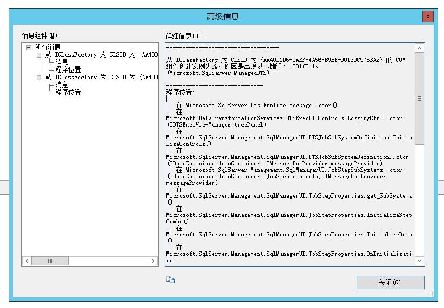The width and height of the screenshot is (444, 308).
Task: Select the second IClassFactory CLSID tree entry
Action: click(102, 78)
